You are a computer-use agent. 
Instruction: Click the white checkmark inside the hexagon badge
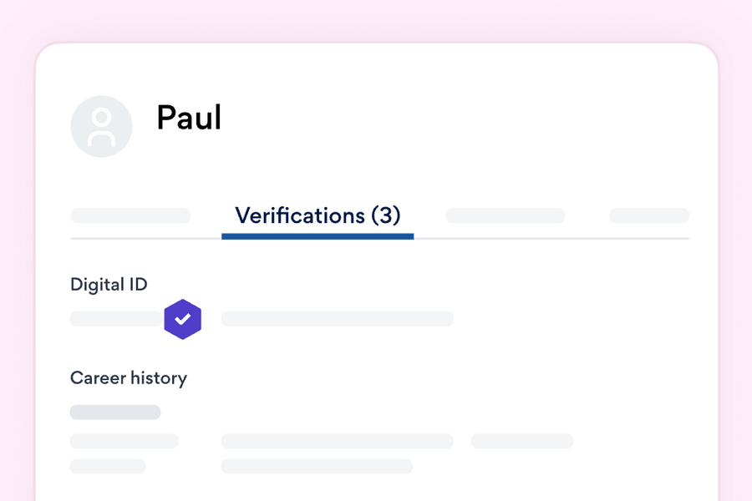(183, 319)
